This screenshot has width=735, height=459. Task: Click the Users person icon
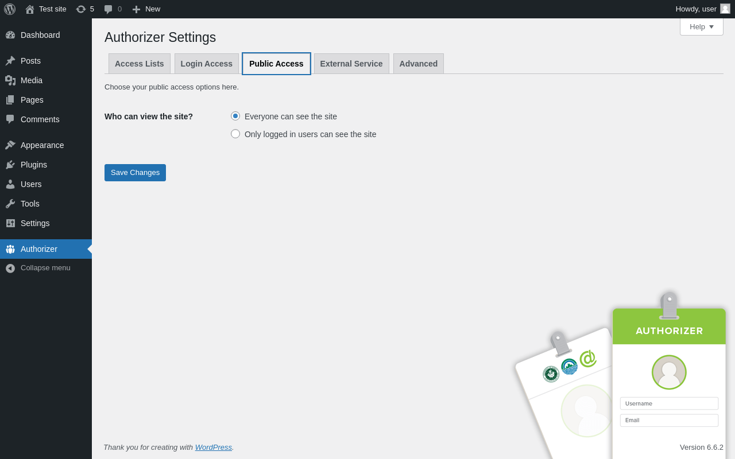pyautogui.click(x=10, y=184)
